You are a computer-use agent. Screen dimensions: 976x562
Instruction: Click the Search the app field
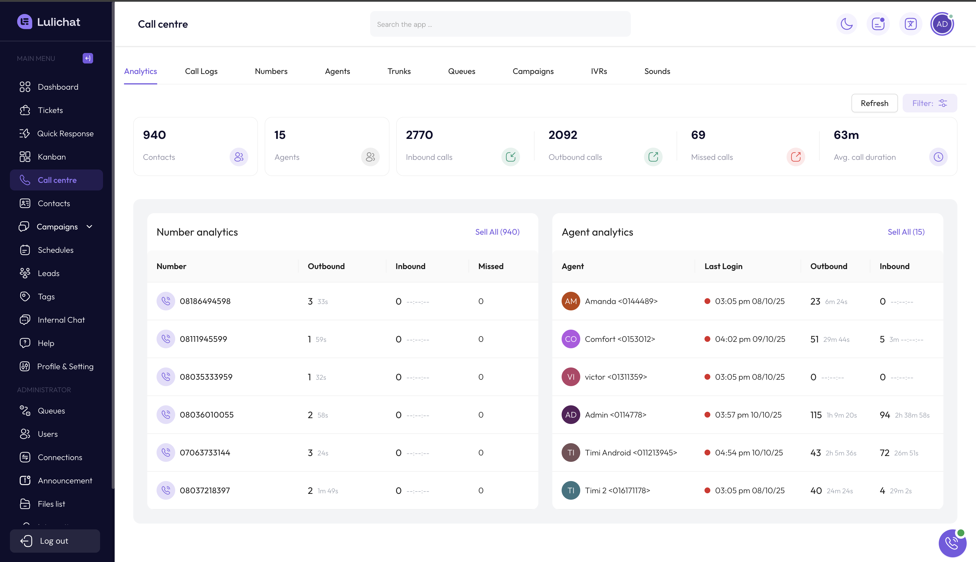[x=500, y=24]
